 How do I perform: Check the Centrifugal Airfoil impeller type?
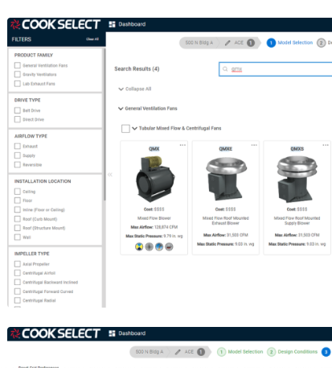pos(18,273)
